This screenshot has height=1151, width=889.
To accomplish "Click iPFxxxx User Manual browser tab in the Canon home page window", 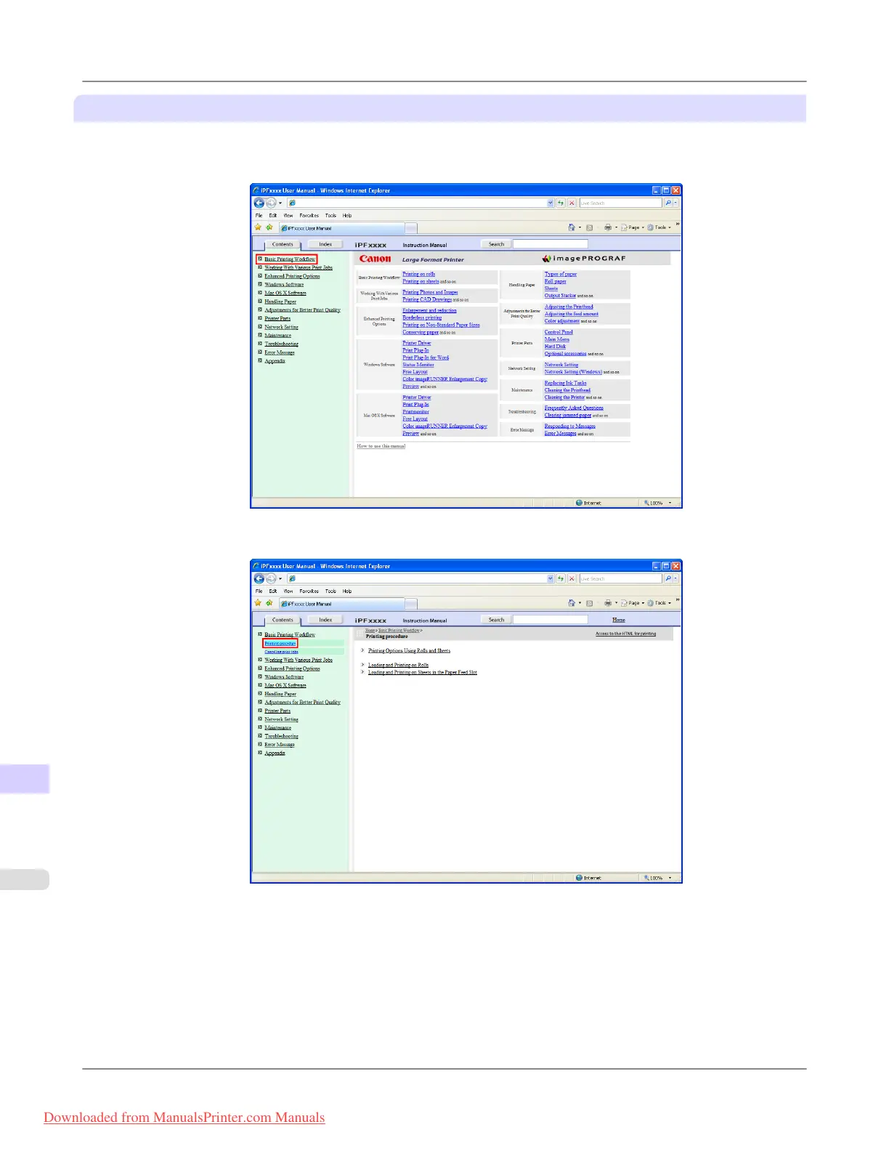I will (341, 228).
